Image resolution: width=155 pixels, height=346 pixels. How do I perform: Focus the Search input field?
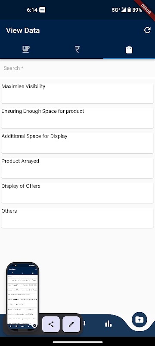(77, 68)
